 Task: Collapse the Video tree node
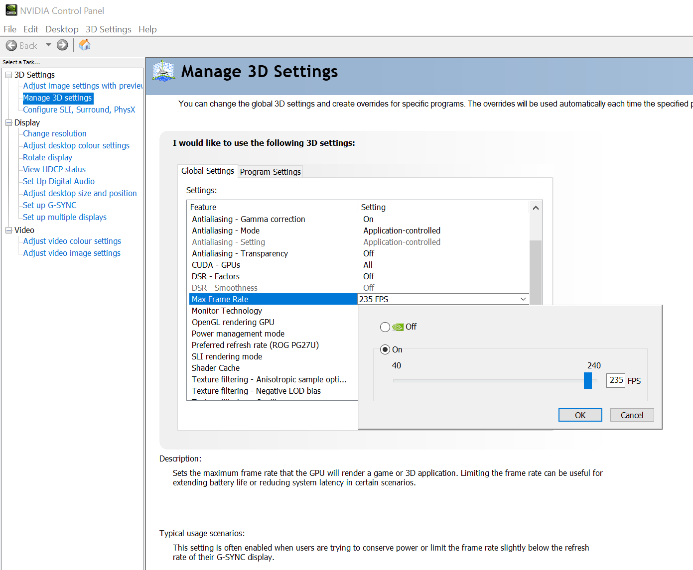click(8, 230)
